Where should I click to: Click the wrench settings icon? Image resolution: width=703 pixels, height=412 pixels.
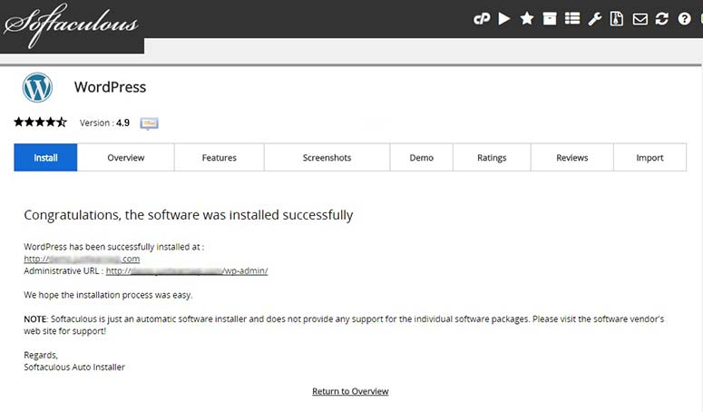595,18
